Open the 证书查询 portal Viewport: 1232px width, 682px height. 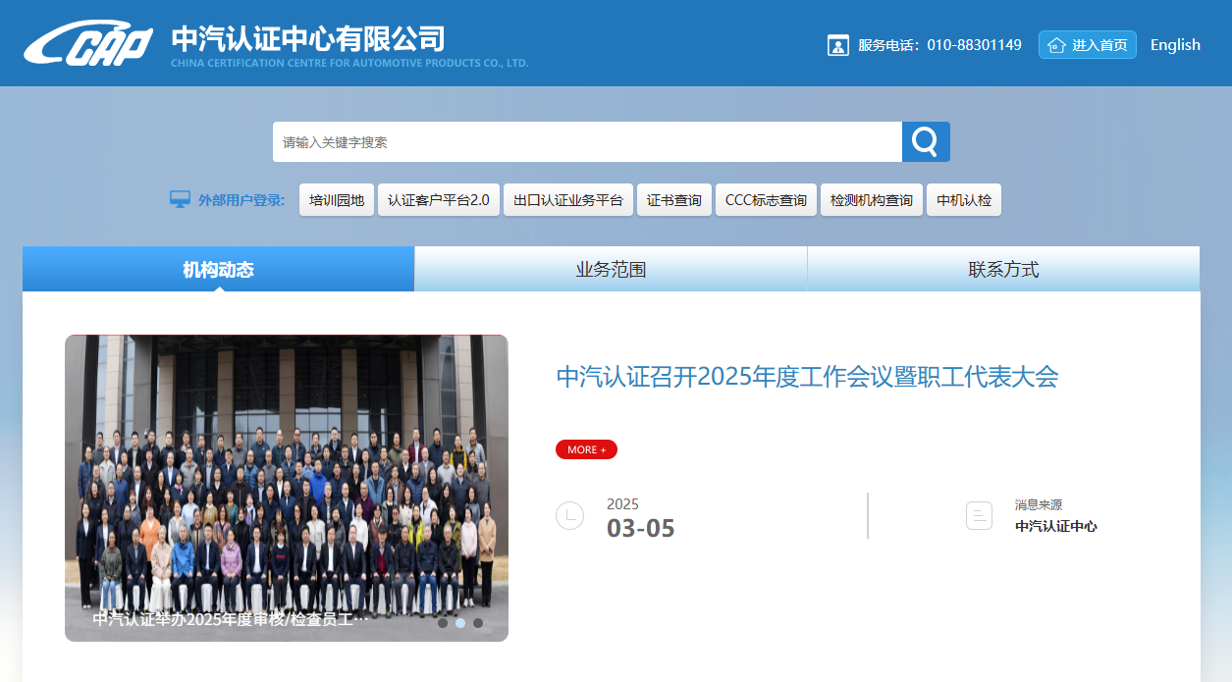click(x=673, y=198)
